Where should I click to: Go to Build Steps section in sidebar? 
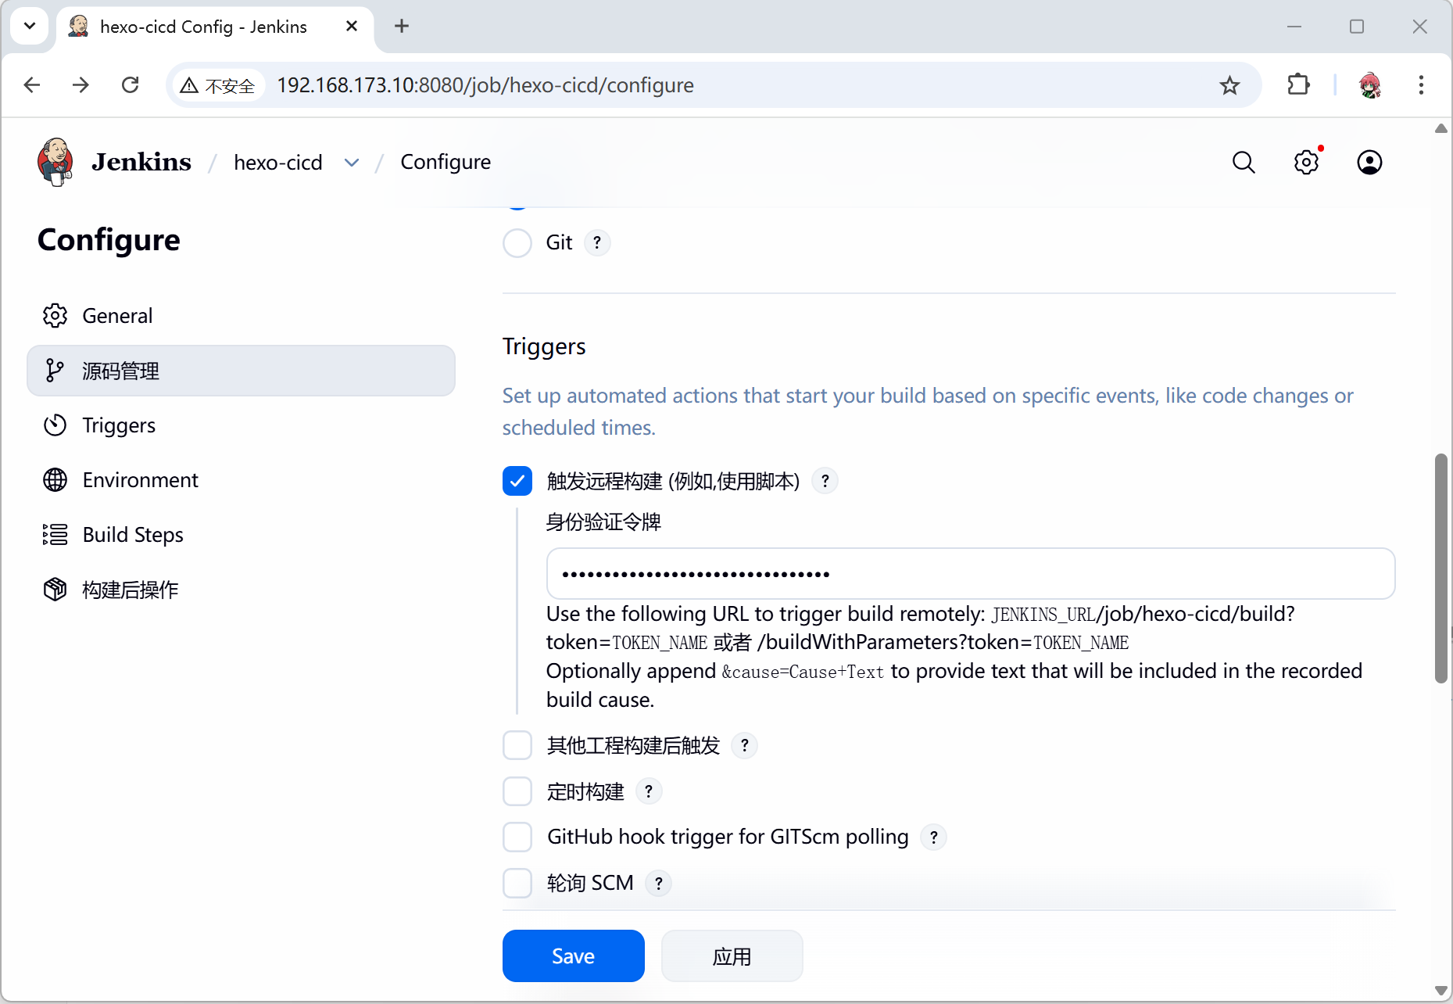(x=133, y=535)
